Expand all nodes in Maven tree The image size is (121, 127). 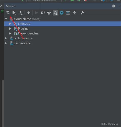(x=68, y=13)
